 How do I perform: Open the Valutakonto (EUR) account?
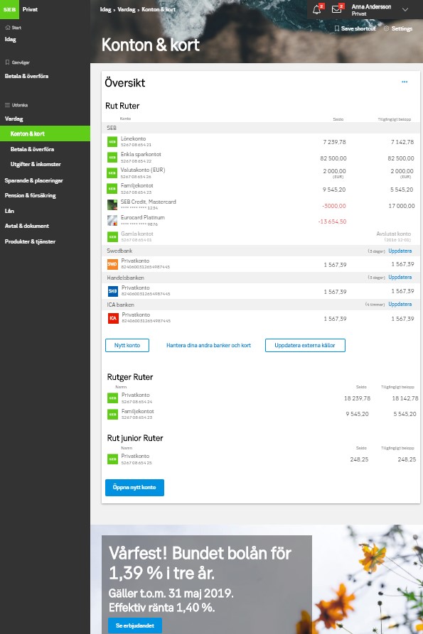(x=143, y=170)
